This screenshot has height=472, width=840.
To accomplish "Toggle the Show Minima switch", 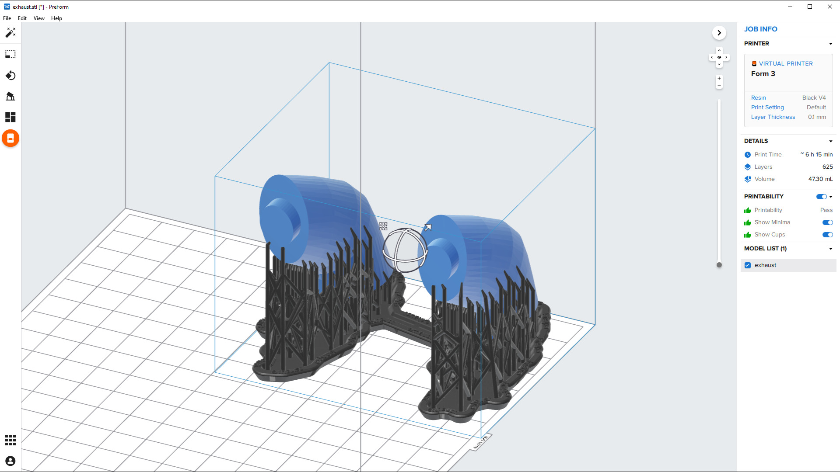I will (x=827, y=222).
